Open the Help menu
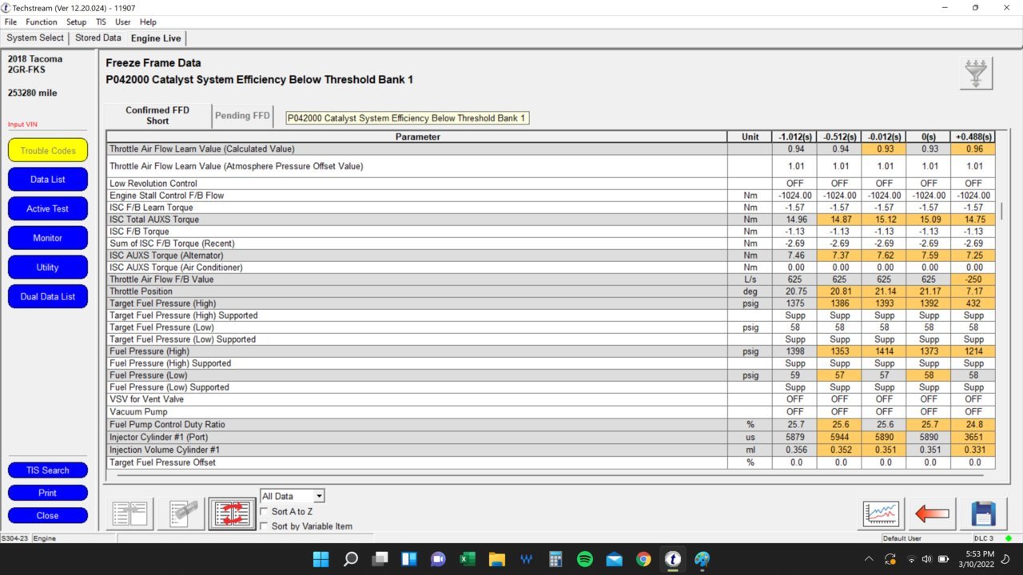Viewport: 1023px width, 575px height. tap(148, 22)
